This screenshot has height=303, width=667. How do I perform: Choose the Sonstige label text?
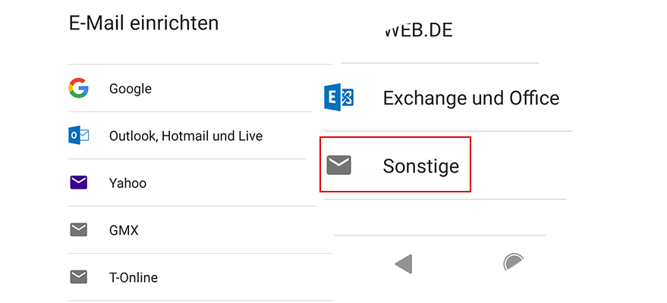pos(420,165)
